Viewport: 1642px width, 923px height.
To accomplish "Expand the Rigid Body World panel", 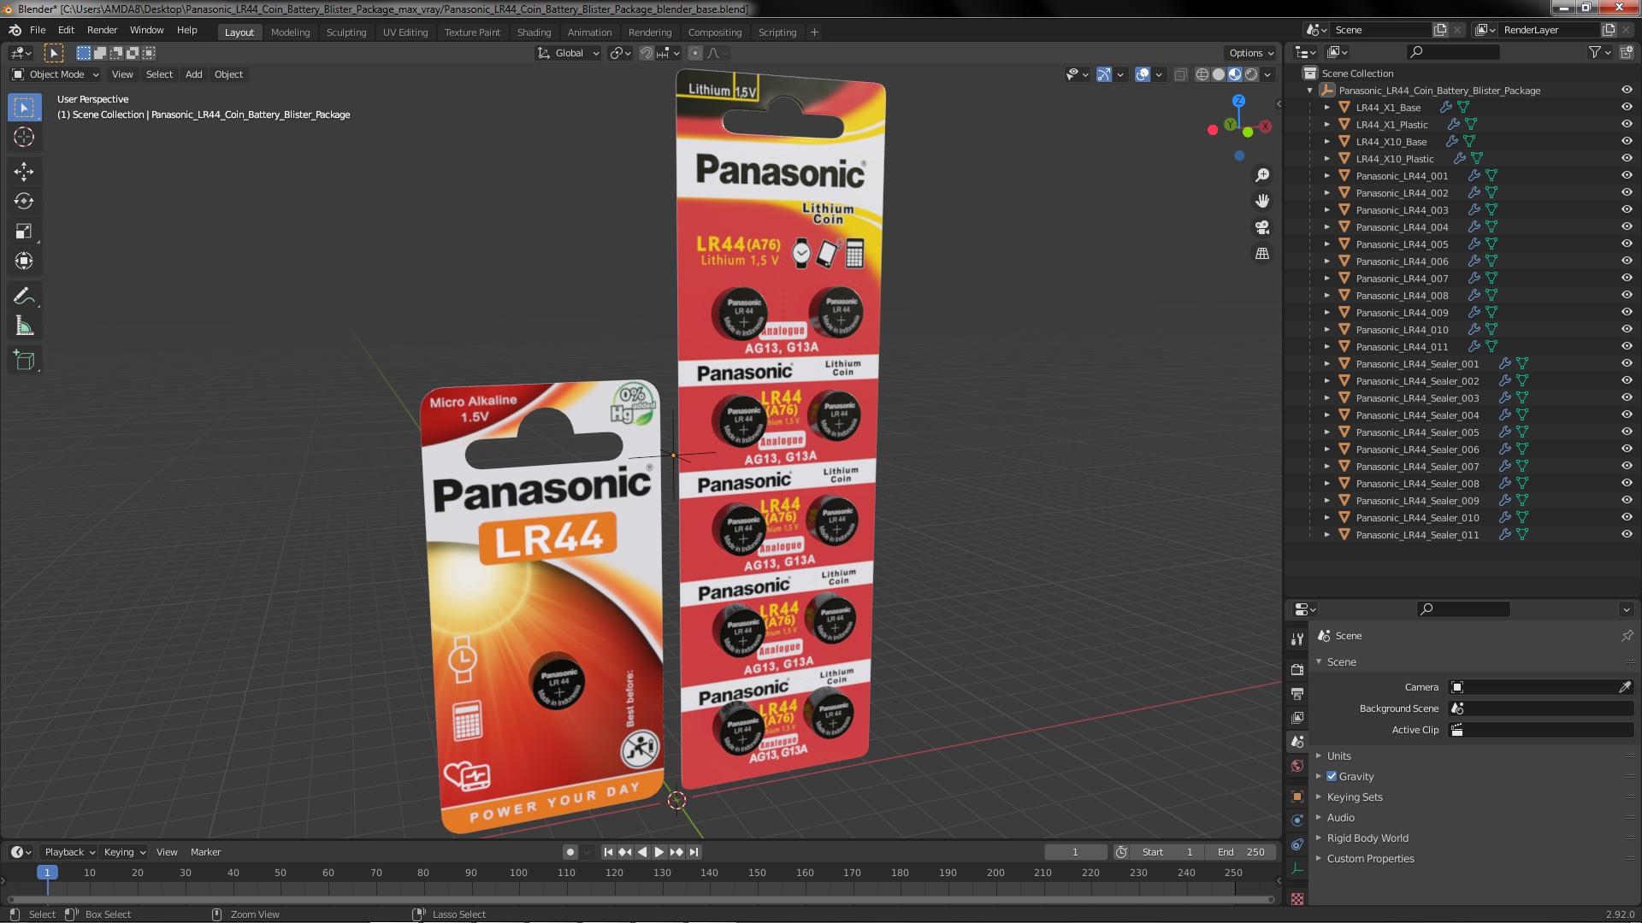I will pyautogui.click(x=1367, y=838).
